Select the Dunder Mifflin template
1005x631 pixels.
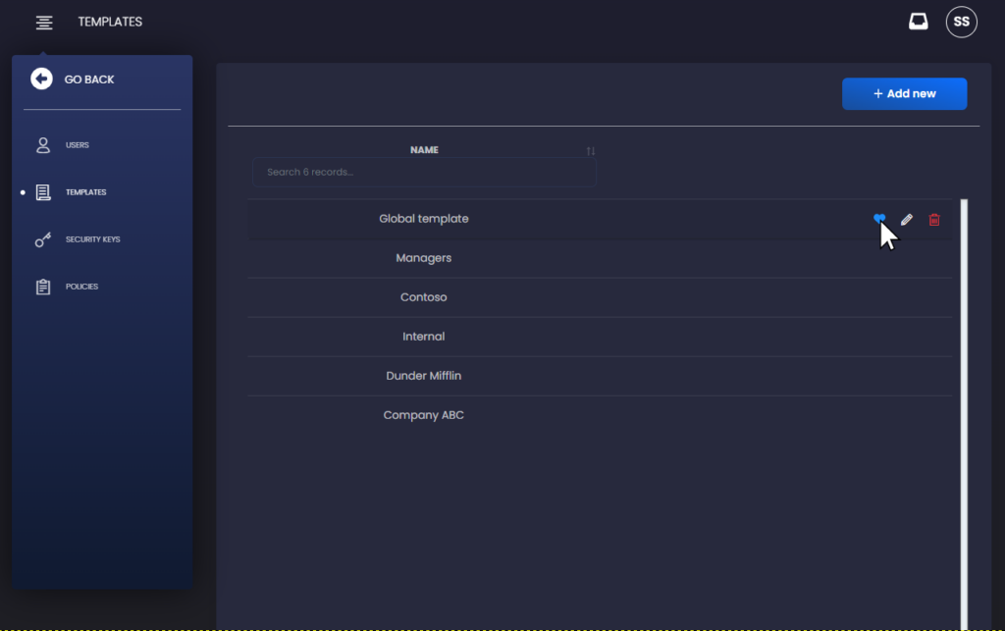(600, 376)
